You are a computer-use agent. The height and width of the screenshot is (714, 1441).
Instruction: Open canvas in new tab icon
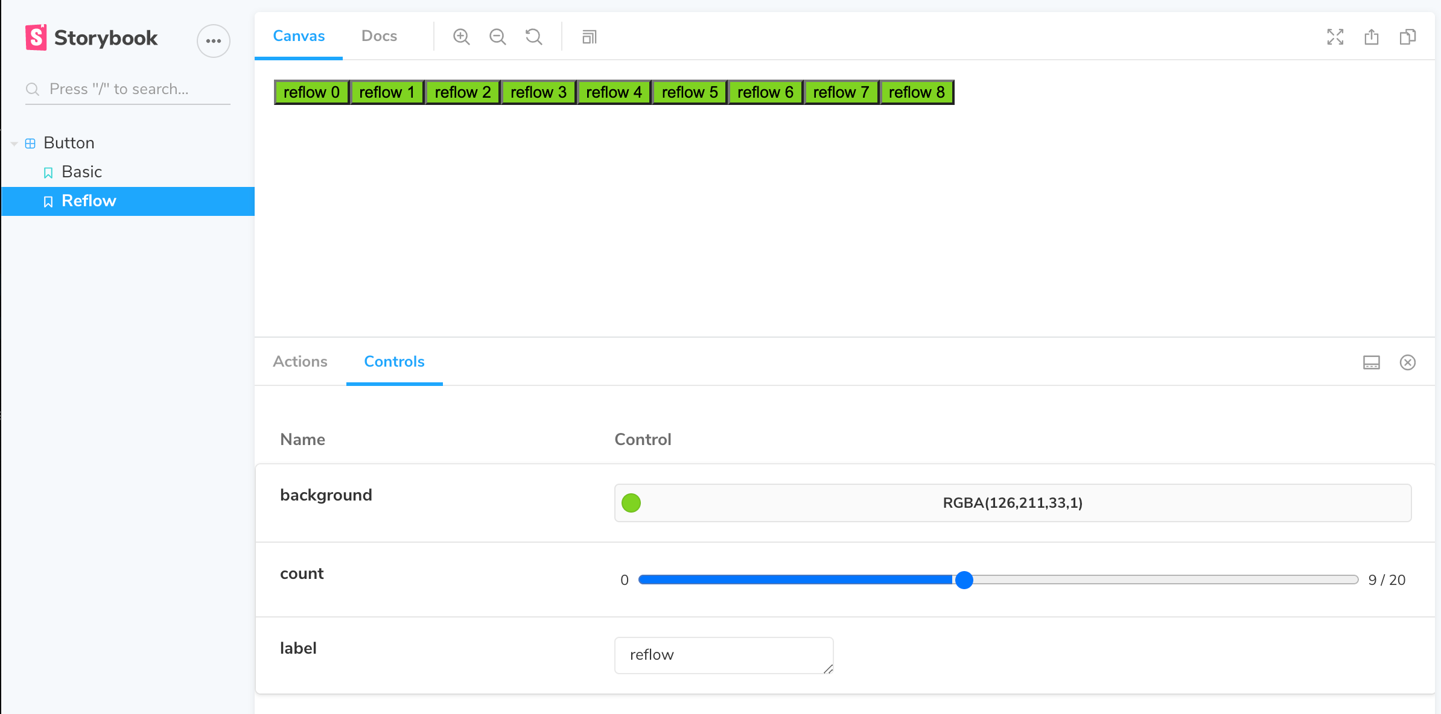tap(1371, 37)
